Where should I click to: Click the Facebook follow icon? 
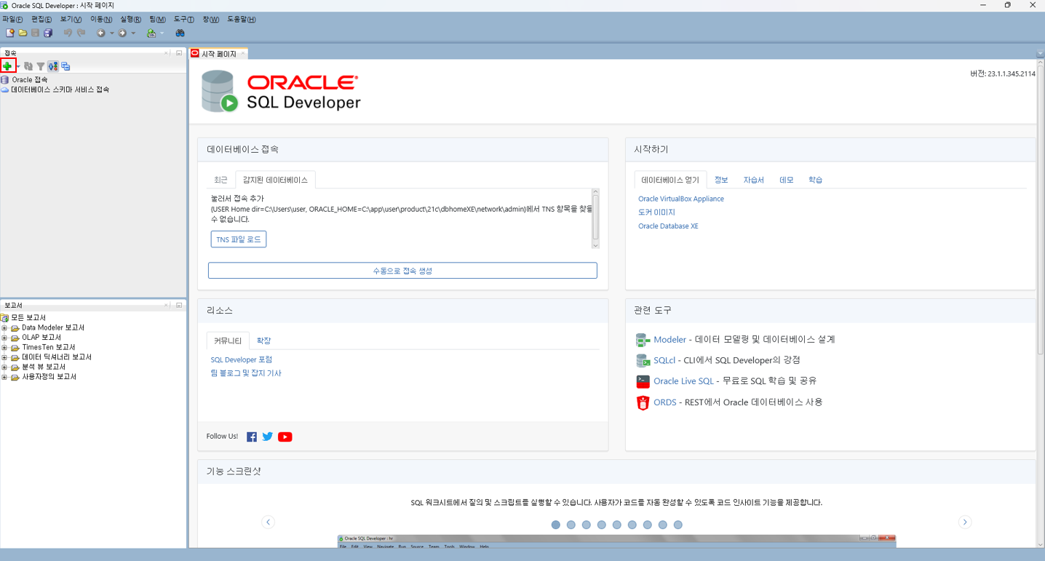252,437
